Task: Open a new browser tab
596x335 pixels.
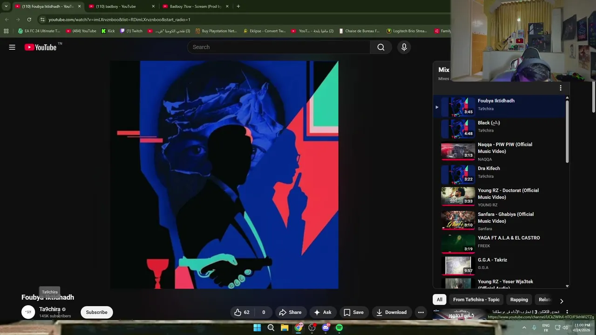Action: click(x=238, y=7)
